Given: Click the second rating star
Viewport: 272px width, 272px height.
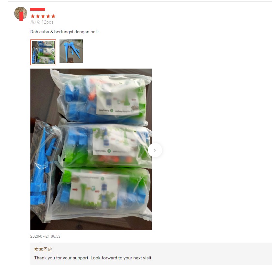Looking at the screenshot, I should (38, 16).
